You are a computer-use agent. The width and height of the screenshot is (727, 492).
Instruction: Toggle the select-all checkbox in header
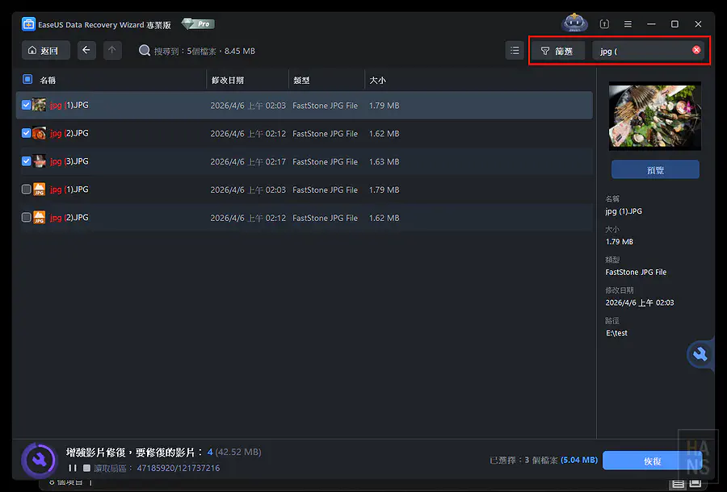tap(27, 80)
